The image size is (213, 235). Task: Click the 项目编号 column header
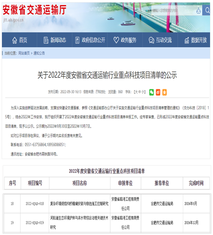click(35, 183)
